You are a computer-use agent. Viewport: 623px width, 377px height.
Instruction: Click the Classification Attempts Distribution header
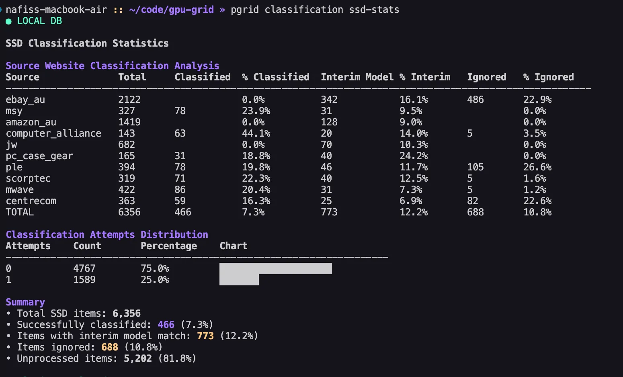107,234
